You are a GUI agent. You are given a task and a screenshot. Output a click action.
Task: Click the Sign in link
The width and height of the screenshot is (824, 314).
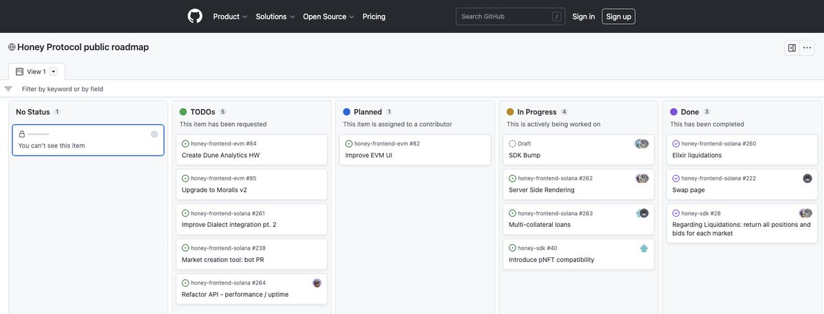click(x=584, y=16)
